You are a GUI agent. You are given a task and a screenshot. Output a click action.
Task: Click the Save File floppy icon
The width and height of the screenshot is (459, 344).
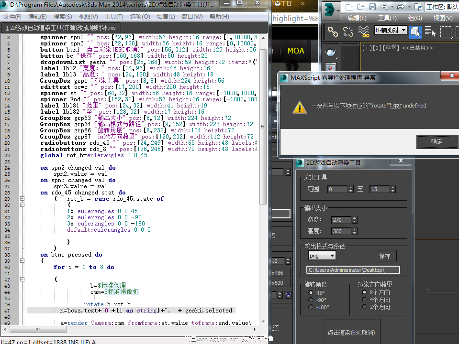pos(372,7)
